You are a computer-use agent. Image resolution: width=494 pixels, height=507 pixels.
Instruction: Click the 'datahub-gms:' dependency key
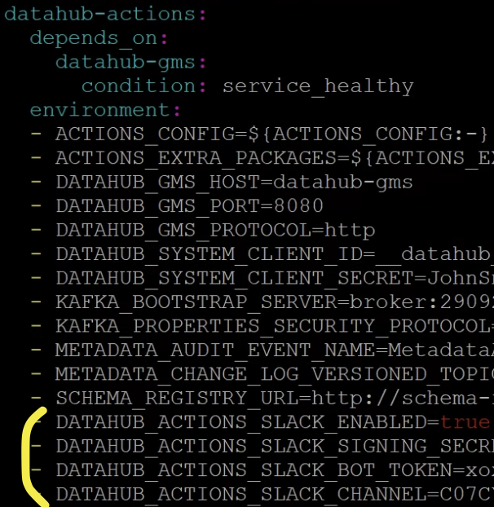point(130,63)
